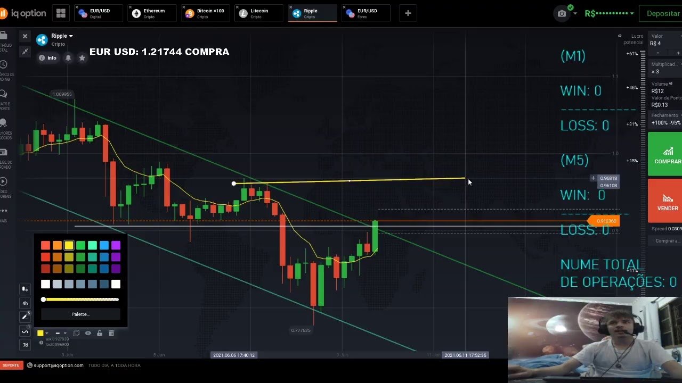The width and height of the screenshot is (682, 383).
Task: Click the 2021.06.06 17:40:12 time marker
Action: coord(233,355)
